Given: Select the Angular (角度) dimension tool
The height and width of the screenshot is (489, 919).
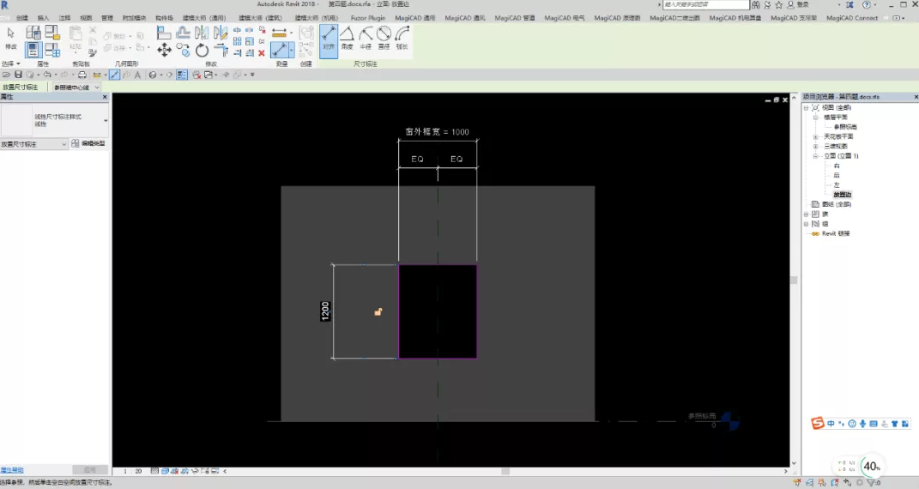Looking at the screenshot, I should coord(347,39).
